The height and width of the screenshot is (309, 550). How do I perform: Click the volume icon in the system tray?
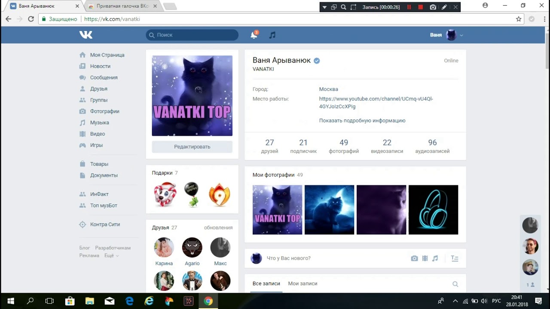point(484,301)
